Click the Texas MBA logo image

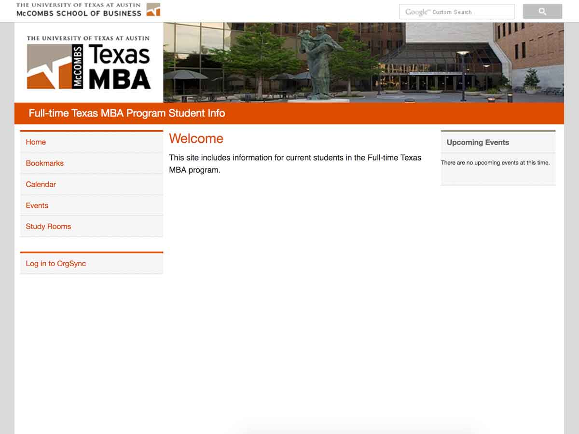[x=89, y=63]
